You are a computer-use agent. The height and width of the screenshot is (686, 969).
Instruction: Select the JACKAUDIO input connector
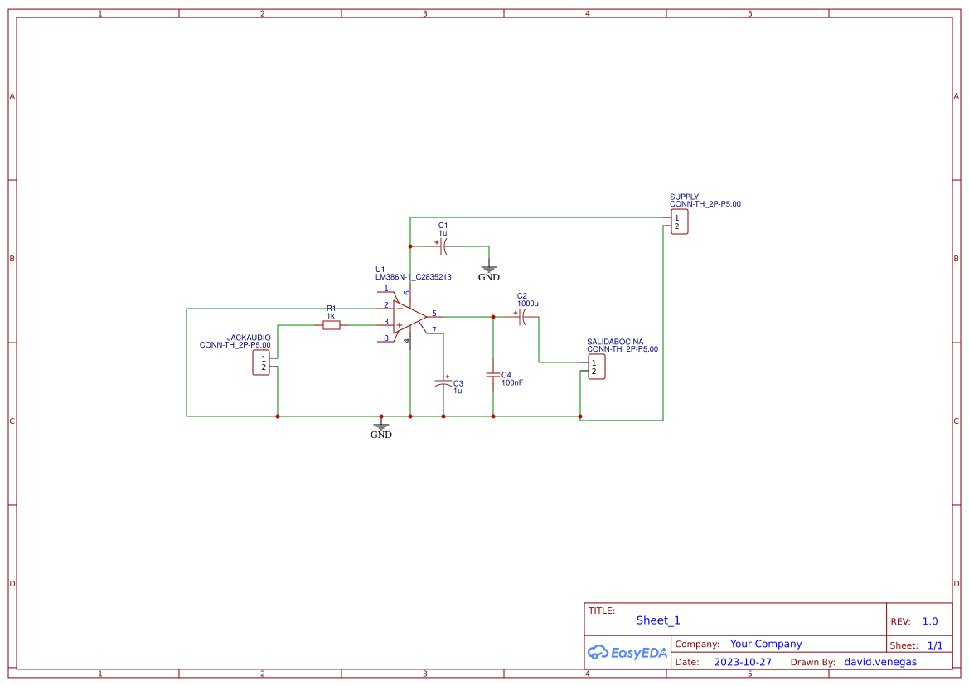coord(261,362)
